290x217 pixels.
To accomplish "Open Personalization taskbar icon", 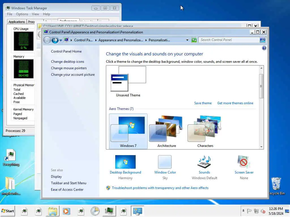I will 137,211.
